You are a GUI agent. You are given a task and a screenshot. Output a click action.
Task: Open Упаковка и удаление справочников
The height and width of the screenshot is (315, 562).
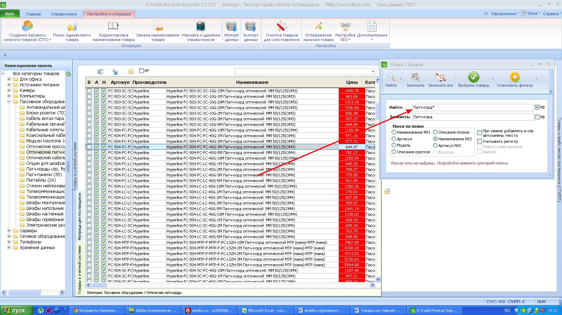[x=201, y=31]
